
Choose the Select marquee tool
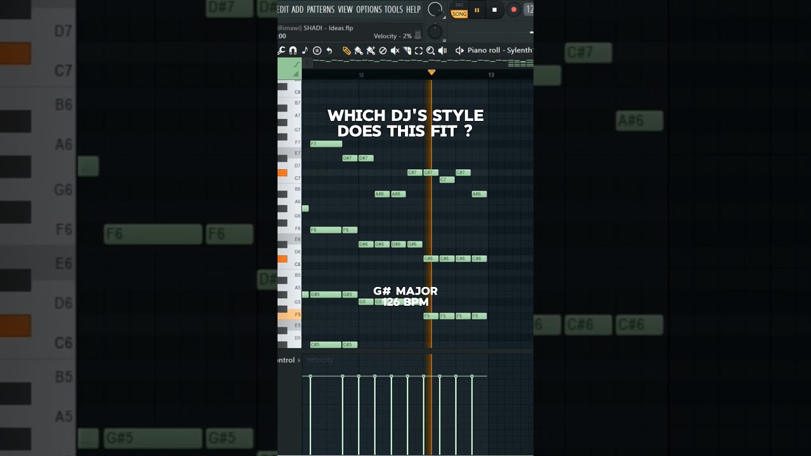tap(419, 51)
